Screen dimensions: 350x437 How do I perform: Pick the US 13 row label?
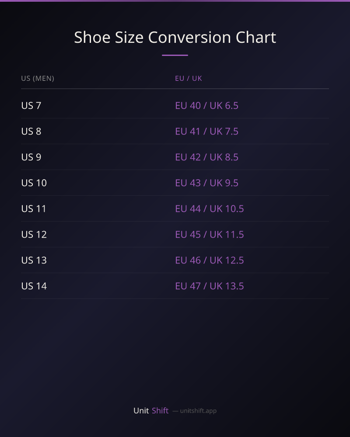34,260
